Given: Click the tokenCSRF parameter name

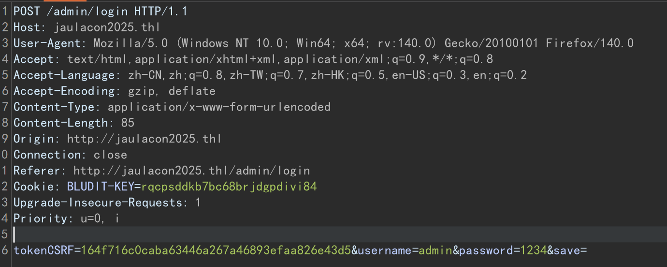Looking at the screenshot, I should coord(43,250).
